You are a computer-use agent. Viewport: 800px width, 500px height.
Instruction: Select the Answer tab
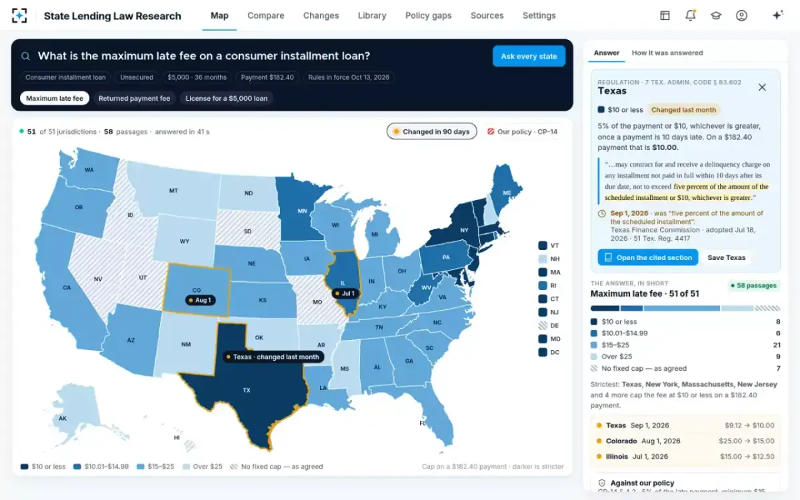606,53
